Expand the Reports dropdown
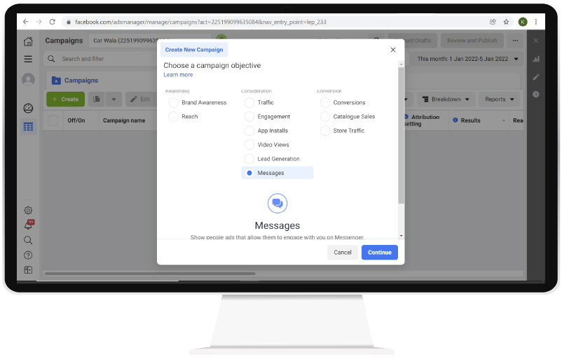The image size is (562, 359). [x=499, y=99]
